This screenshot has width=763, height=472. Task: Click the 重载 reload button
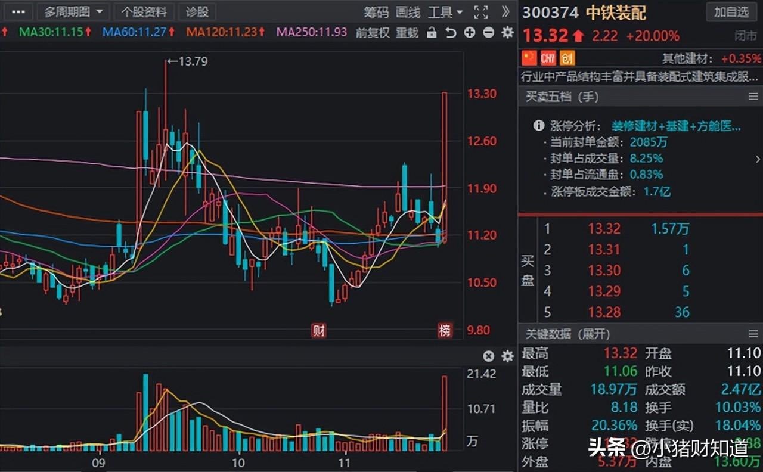click(x=407, y=33)
